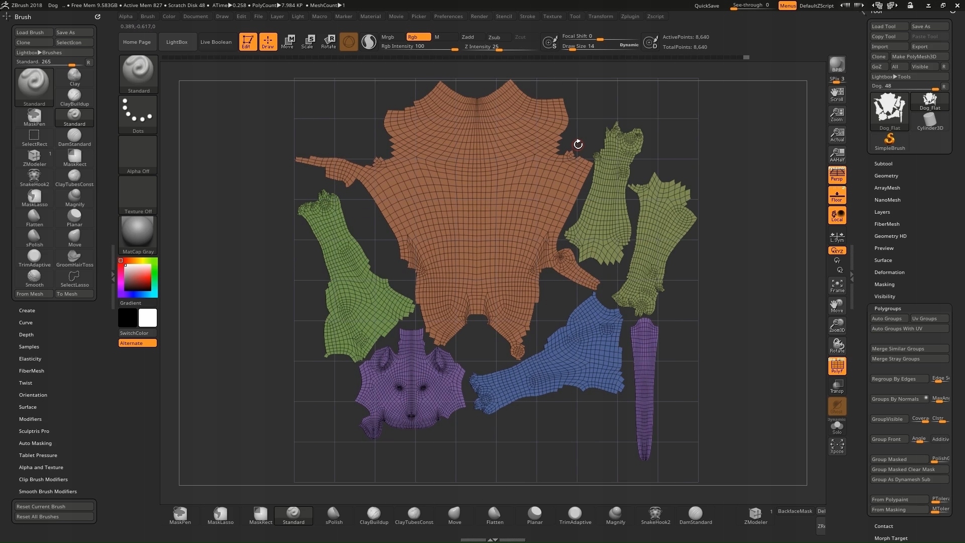Open the Auto Masking brush section
The image size is (965, 543).
tap(35, 443)
